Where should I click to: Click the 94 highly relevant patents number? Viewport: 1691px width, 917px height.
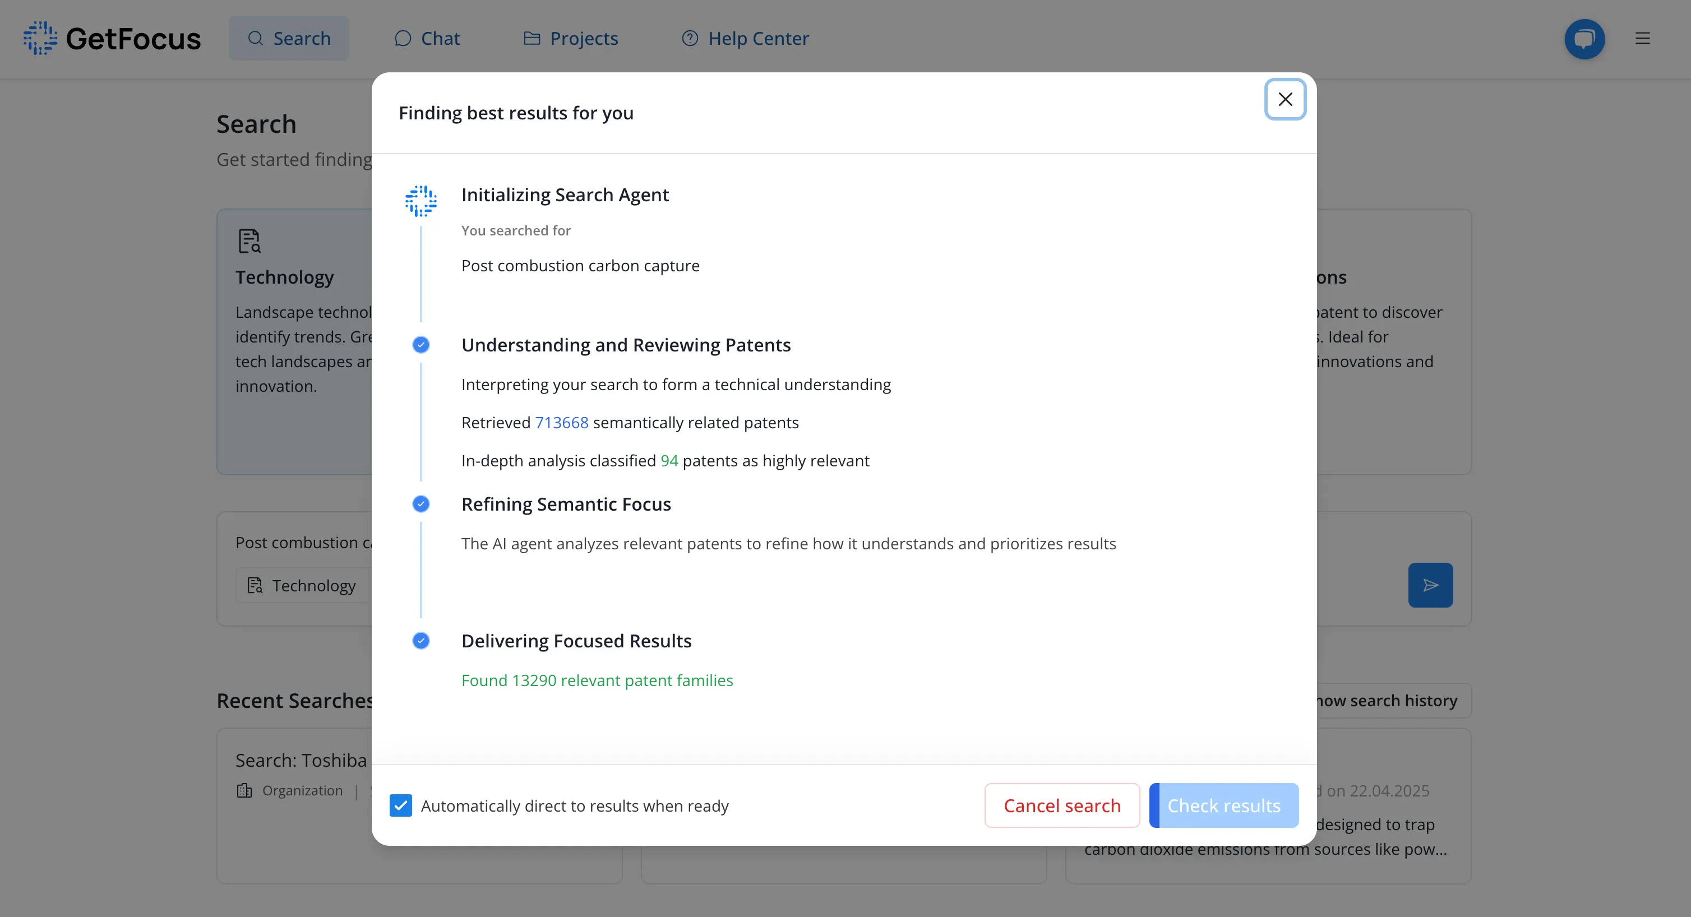[669, 460]
